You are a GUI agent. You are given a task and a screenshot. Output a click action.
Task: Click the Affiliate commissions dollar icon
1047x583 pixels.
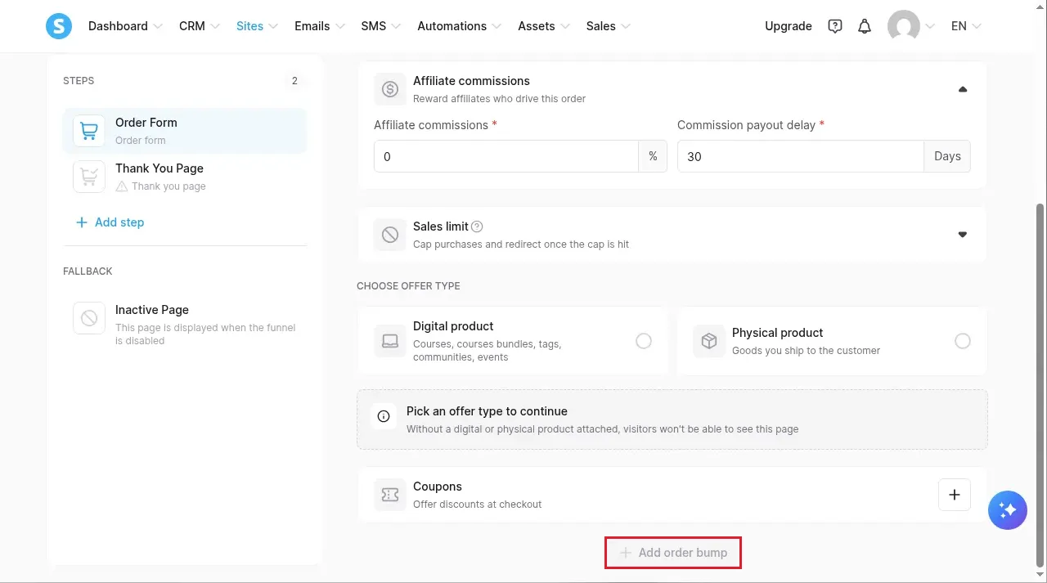pyautogui.click(x=390, y=89)
